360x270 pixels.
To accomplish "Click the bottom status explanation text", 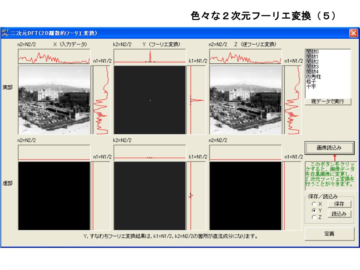I will [171, 236].
